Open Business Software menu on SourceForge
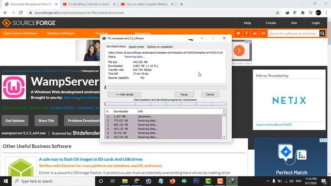The height and width of the screenshot is (186, 331). click(x=61, y=33)
